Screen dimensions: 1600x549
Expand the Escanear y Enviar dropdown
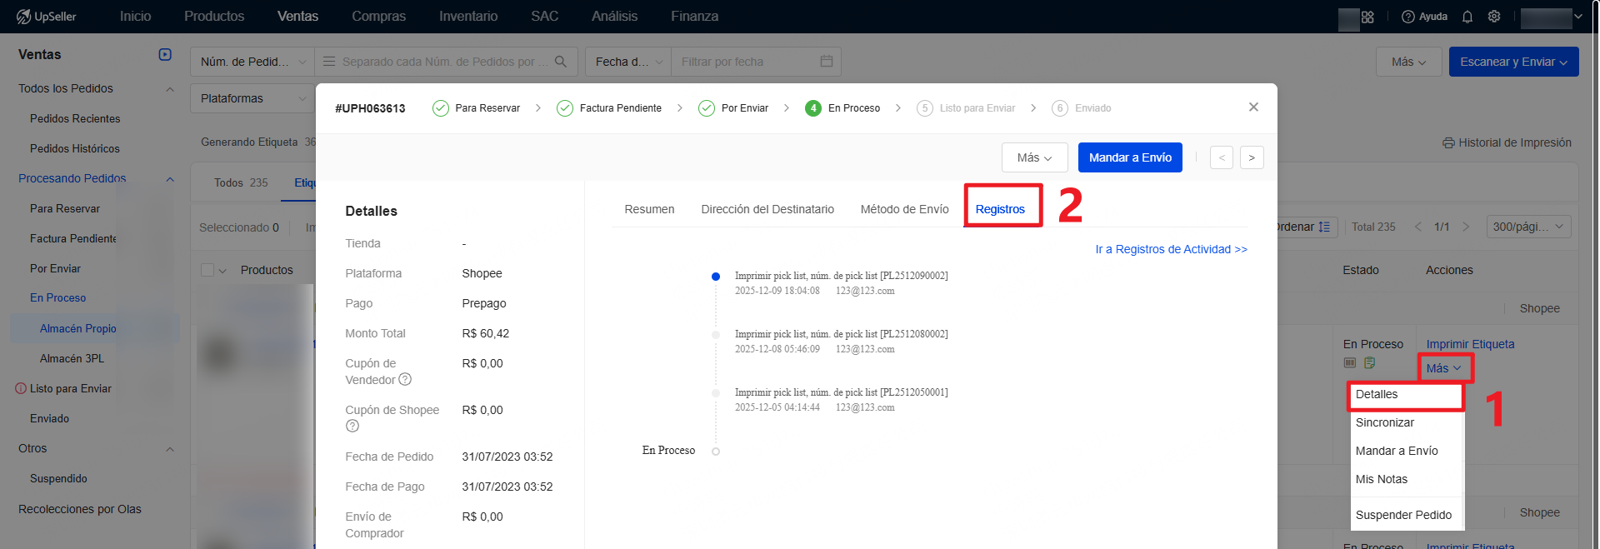tap(1513, 62)
